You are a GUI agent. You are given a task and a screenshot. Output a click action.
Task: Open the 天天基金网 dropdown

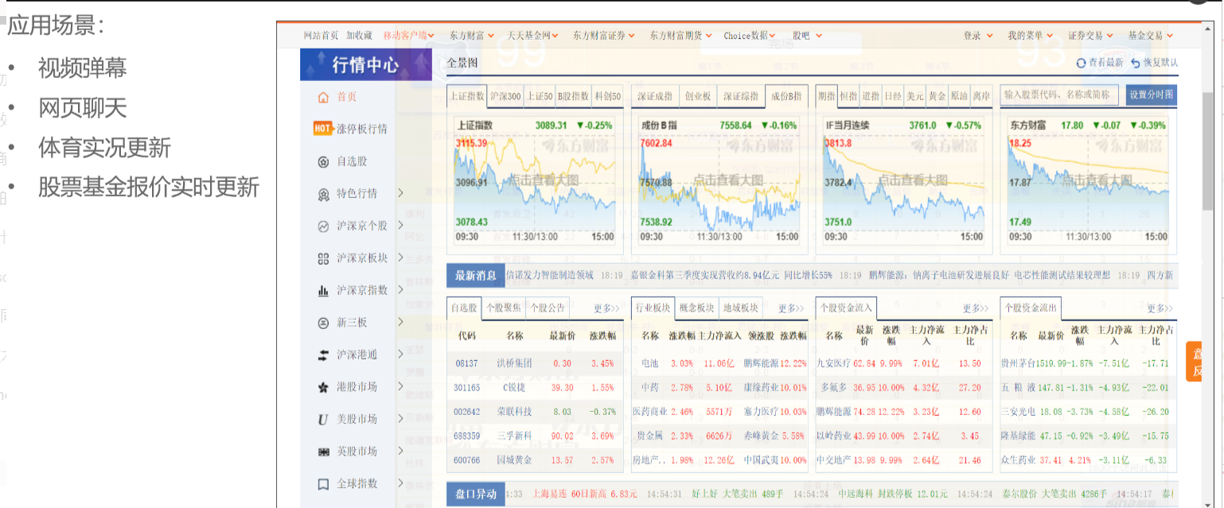coord(532,36)
